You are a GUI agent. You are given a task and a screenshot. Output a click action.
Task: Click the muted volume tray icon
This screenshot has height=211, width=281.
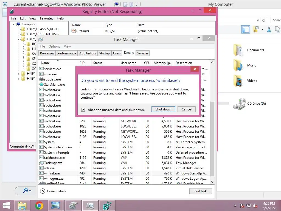coord(255,206)
